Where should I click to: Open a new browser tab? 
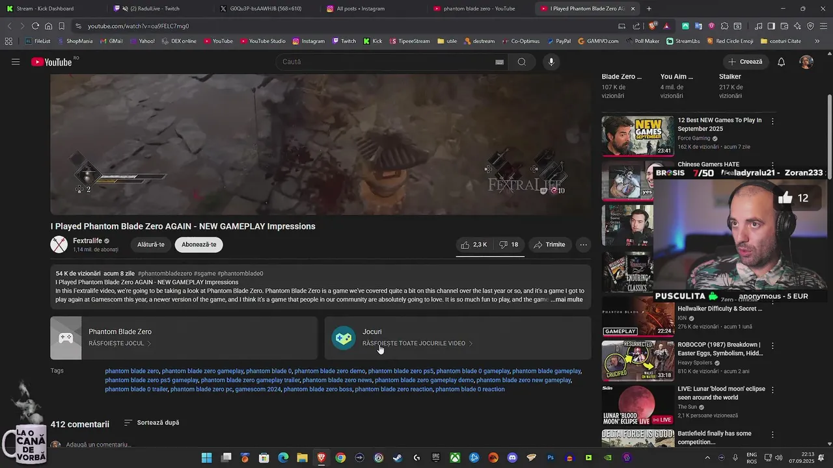649,8
